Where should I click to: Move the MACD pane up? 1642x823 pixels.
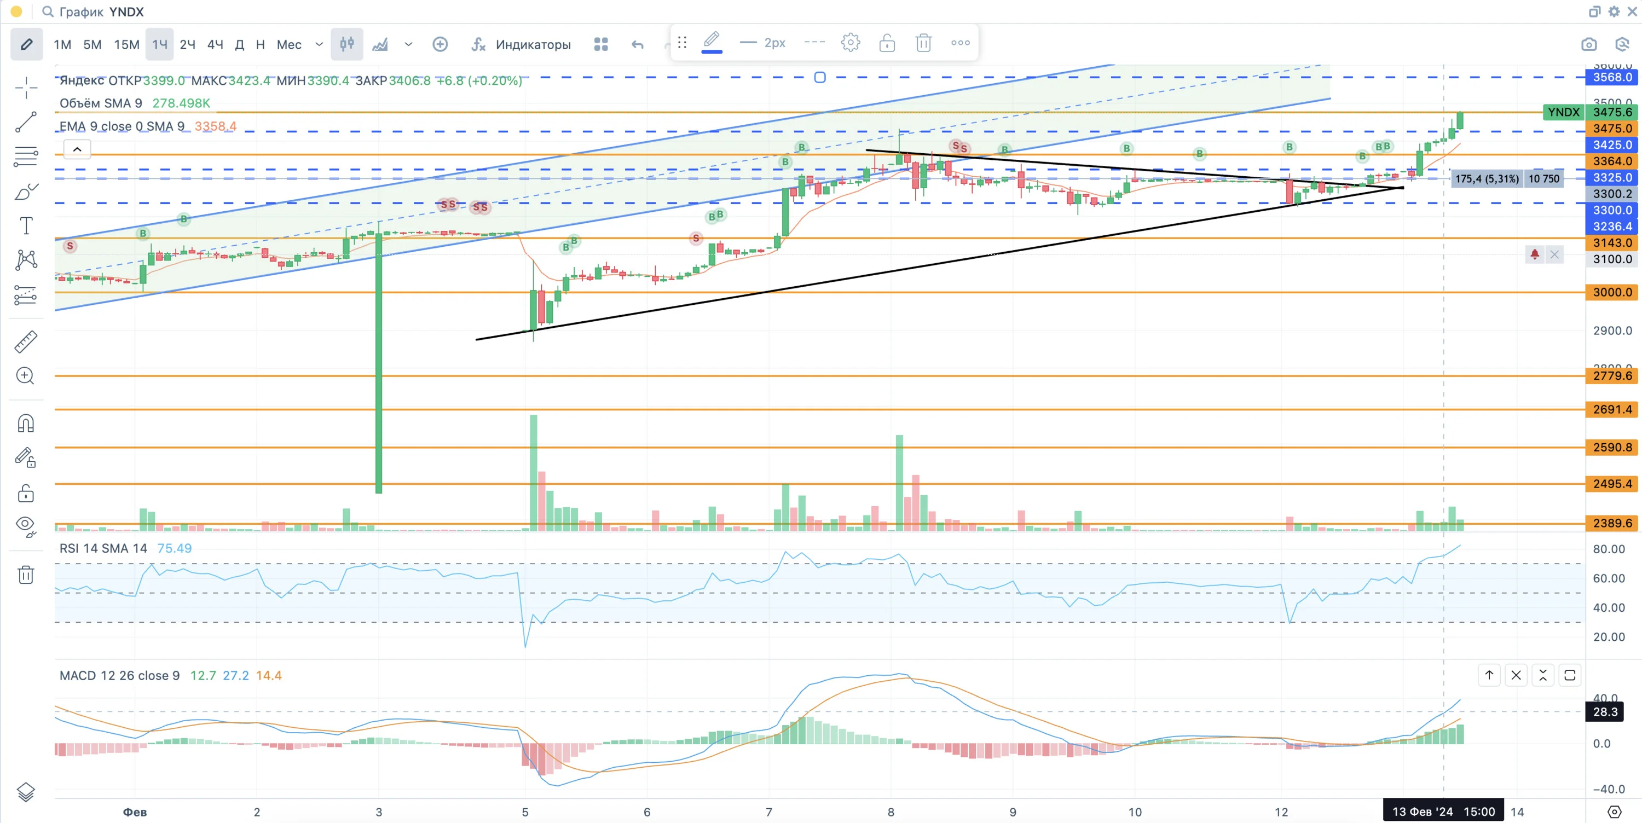tap(1489, 675)
